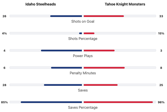Click the blue Saves bar
The image size is (167, 112).
point(63,85)
